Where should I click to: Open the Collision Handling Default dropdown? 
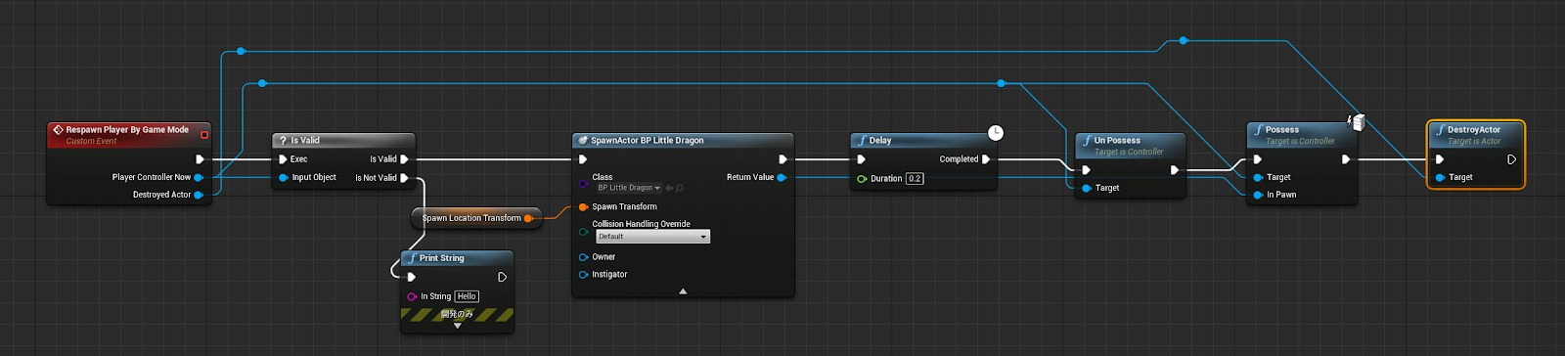click(x=652, y=237)
